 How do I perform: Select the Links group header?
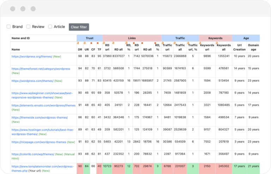click(x=132, y=38)
